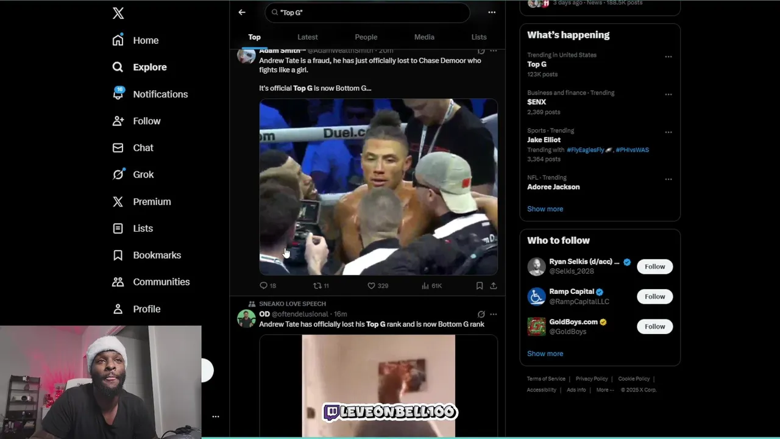This screenshot has width=780, height=439.
Task: Open more options on Adam Smith post
Action: (494, 51)
